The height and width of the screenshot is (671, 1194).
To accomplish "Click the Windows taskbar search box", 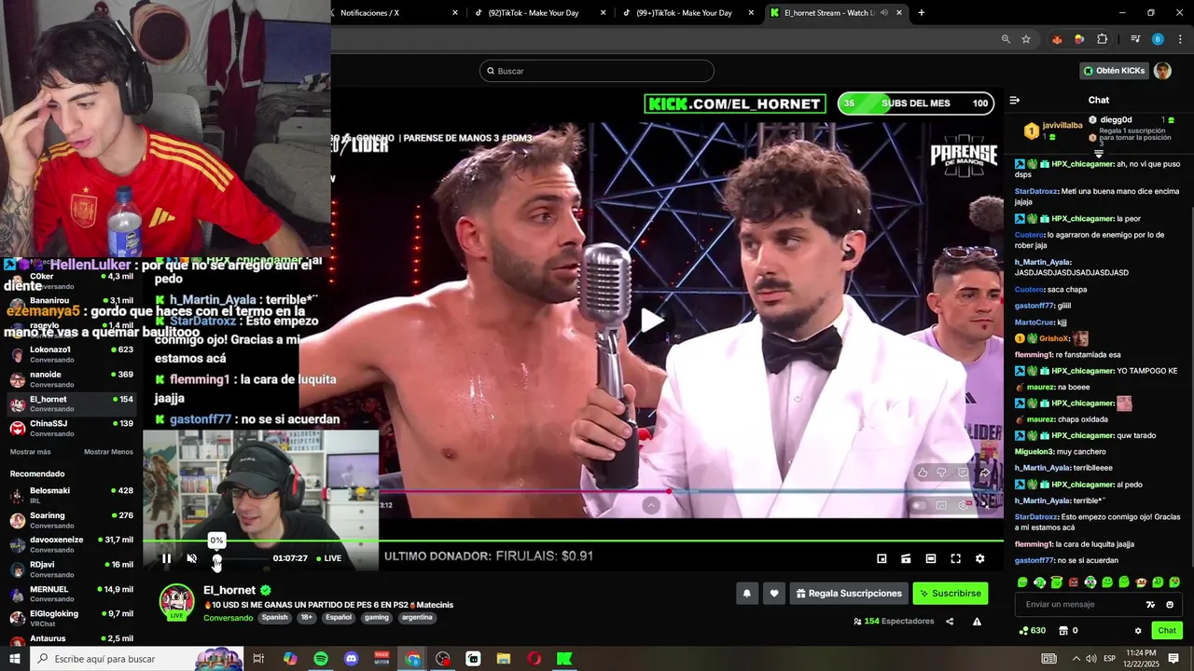I will [x=138, y=659].
